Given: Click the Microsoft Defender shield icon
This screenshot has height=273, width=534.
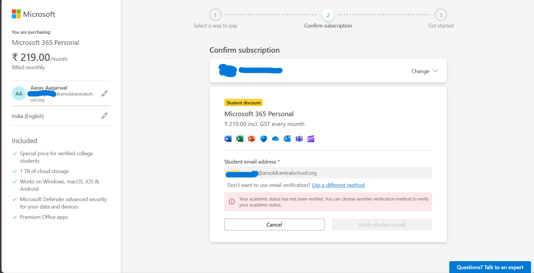Looking at the screenshot, I should (x=263, y=139).
